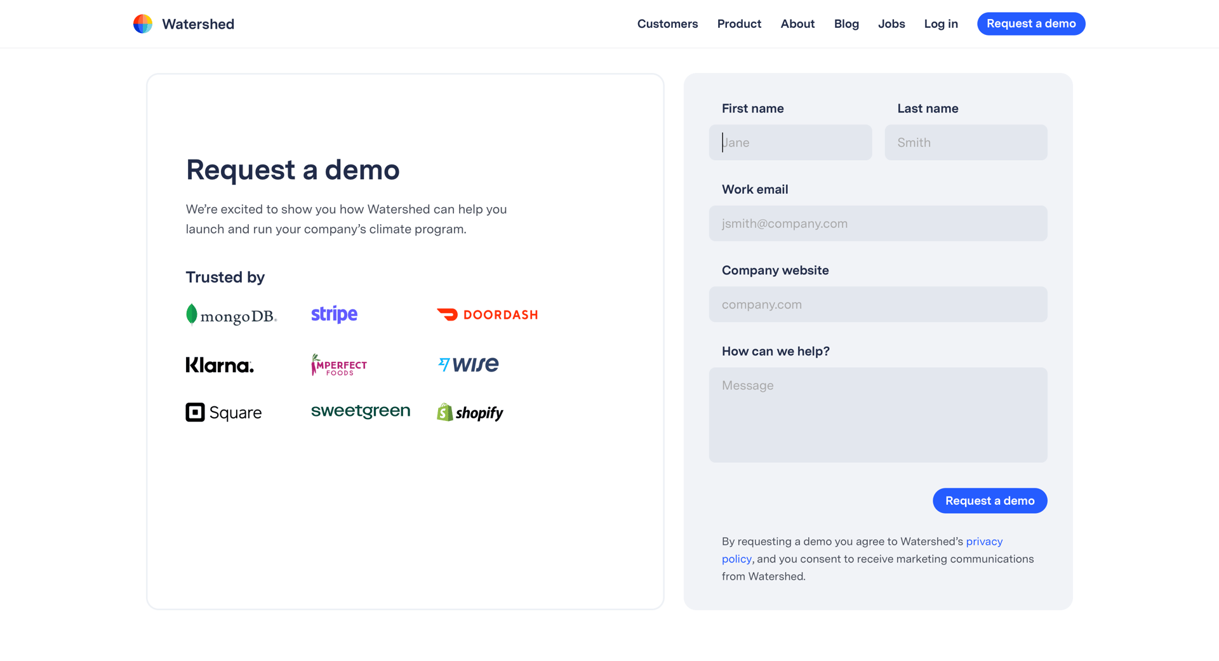The height and width of the screenshot is (661, 1219).
Task: Select the MongoDB logo
Action: [x=231, y=314]
